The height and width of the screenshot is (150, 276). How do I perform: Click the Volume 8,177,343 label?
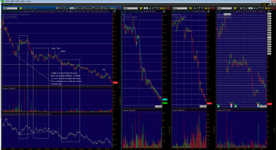(x=224, y=110)
